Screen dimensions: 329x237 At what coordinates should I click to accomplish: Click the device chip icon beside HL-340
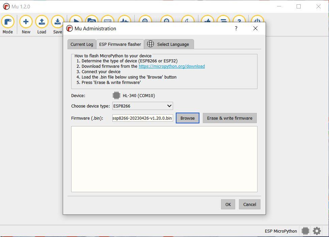(x=116, y=95)
